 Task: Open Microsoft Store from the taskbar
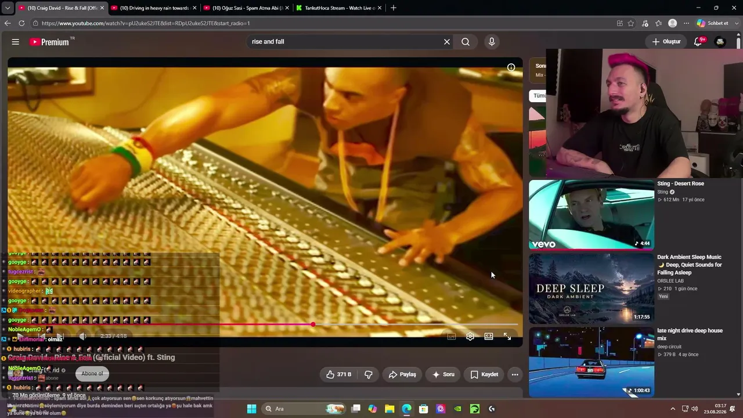click(424, 409)
